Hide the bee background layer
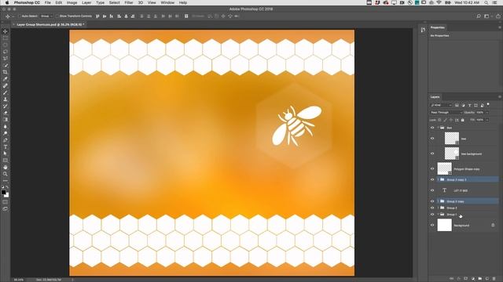 coord(432,154)
